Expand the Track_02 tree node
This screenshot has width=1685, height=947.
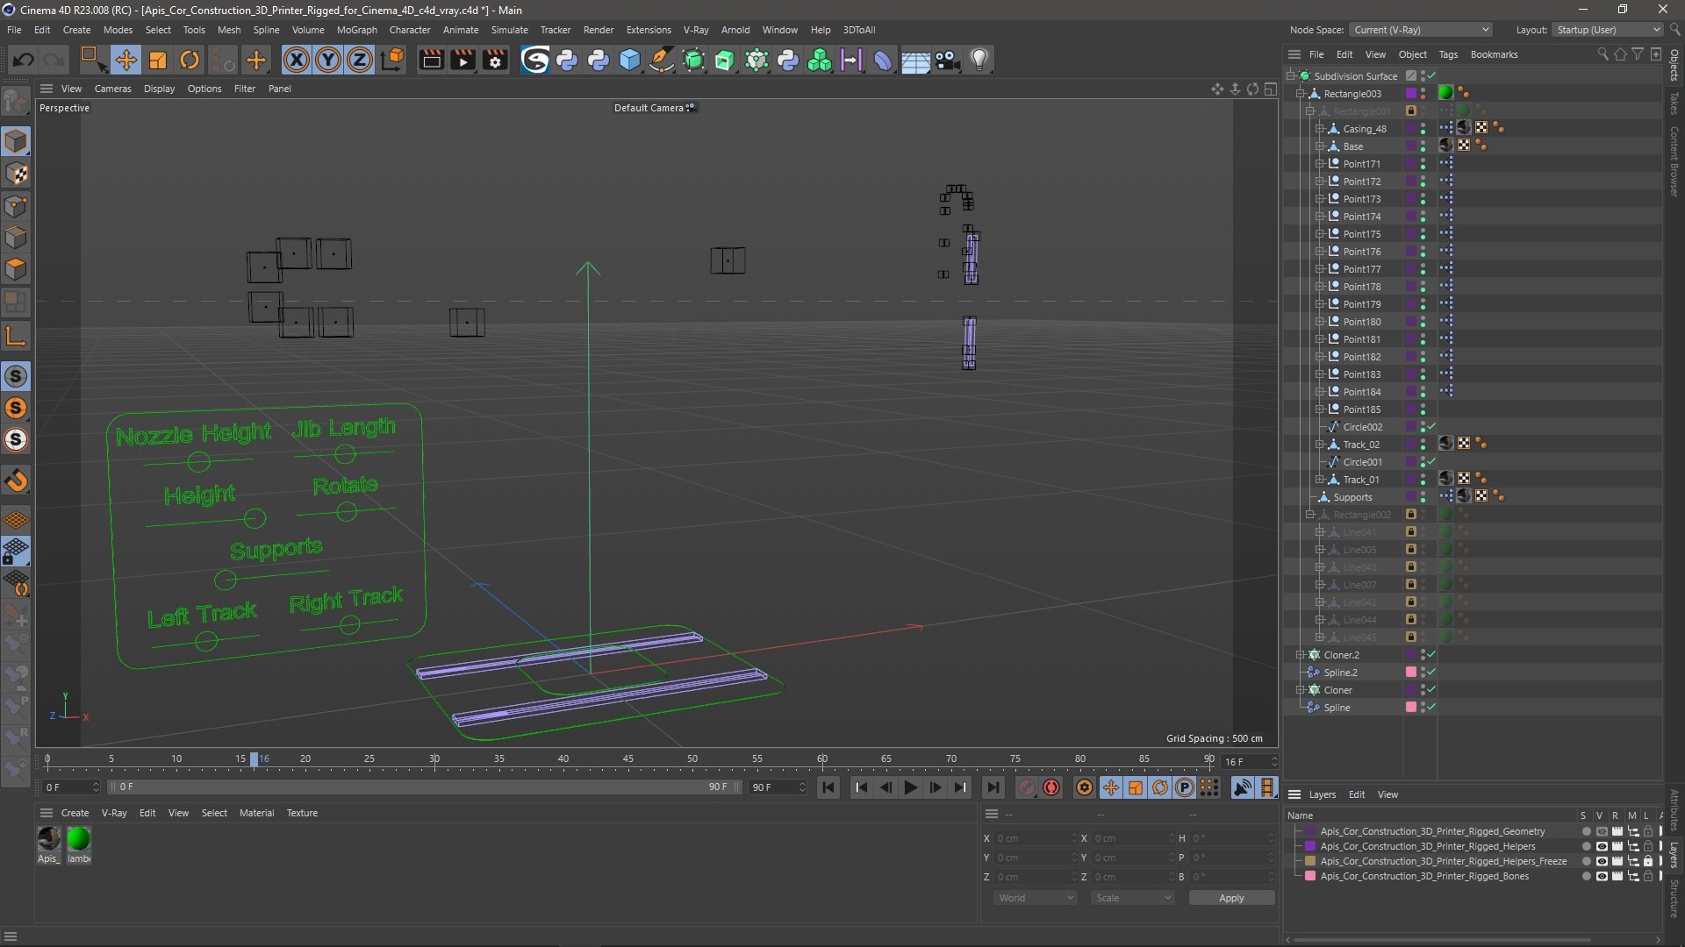pos(1319,445)
